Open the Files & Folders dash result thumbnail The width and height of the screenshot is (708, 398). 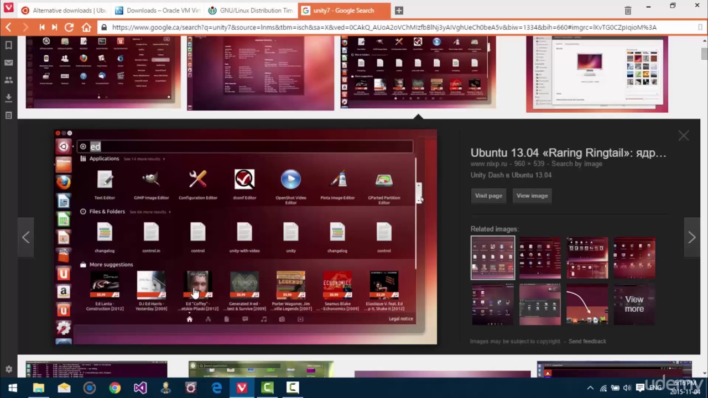(418, 72)
